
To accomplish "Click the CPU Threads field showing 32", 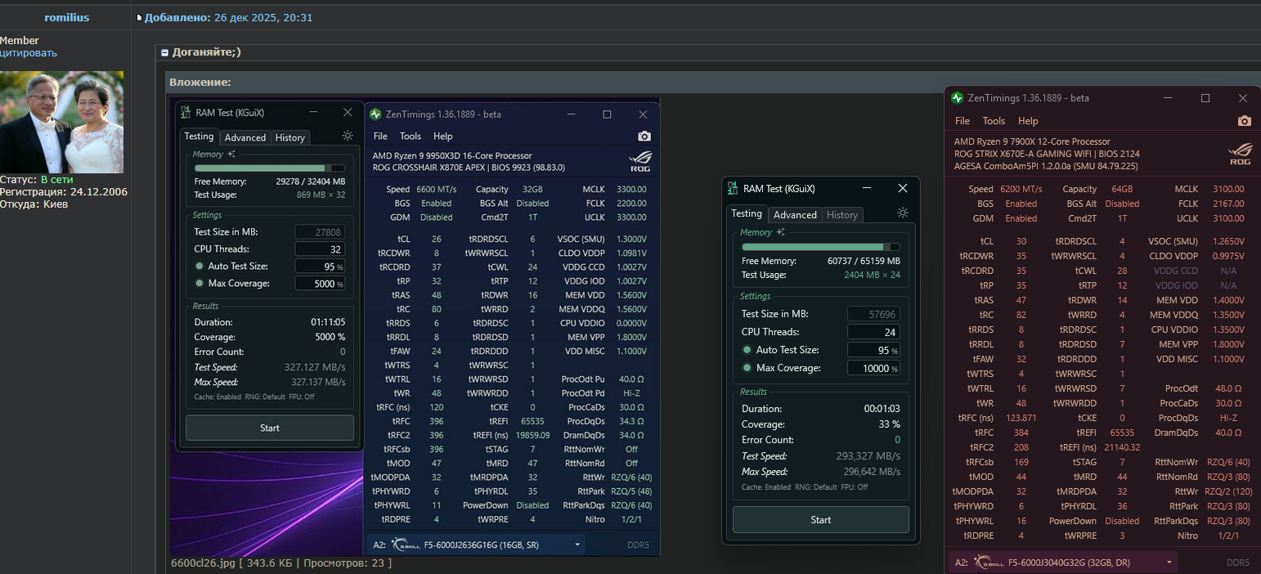I will coord(320,249).
